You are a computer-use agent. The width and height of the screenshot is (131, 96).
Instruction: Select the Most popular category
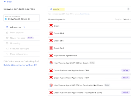pyautogui.click(x=21, y=33)
